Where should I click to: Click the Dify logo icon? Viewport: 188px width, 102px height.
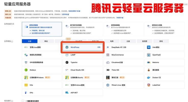26,93
